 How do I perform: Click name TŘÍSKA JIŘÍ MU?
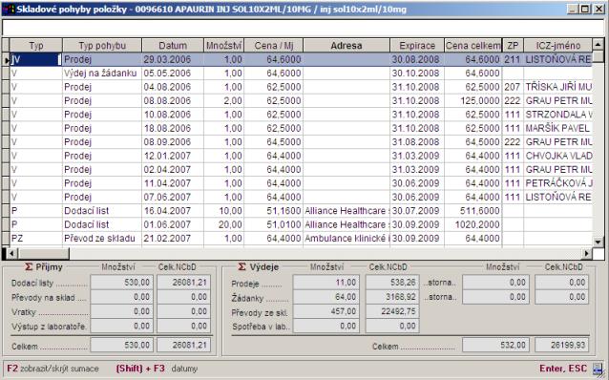coord(558,87)
